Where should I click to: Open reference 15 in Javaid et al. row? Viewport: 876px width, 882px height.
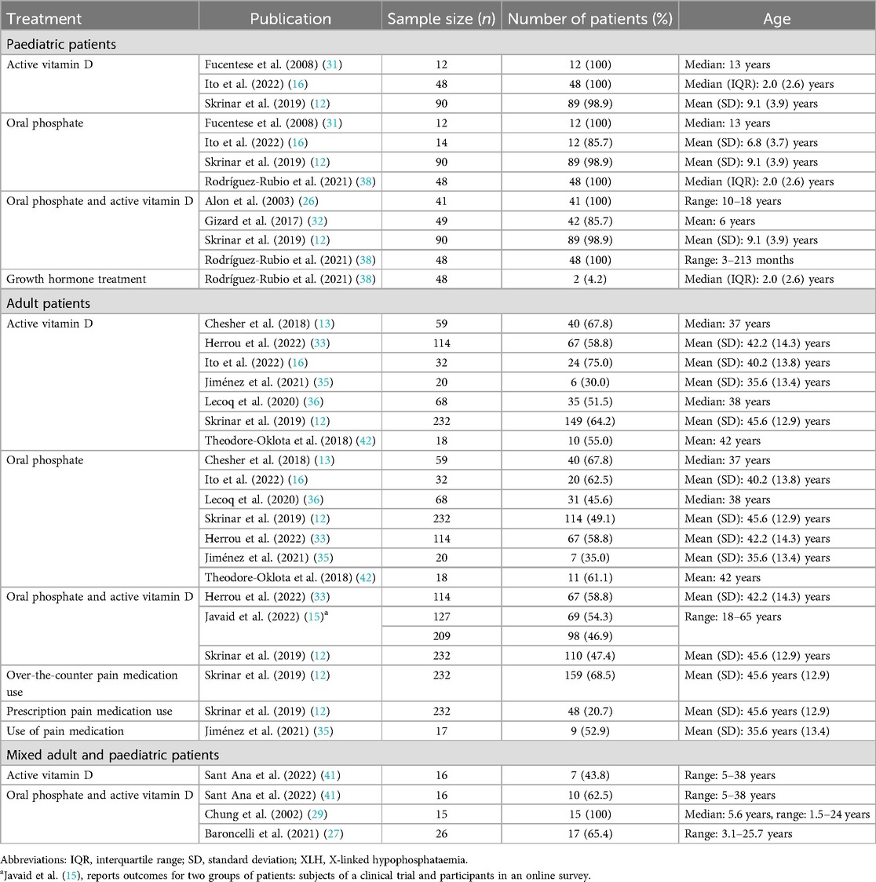(x=314, y=617)
